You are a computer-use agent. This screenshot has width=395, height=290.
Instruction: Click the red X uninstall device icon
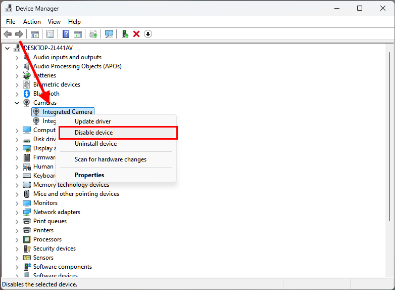point(136,34)
